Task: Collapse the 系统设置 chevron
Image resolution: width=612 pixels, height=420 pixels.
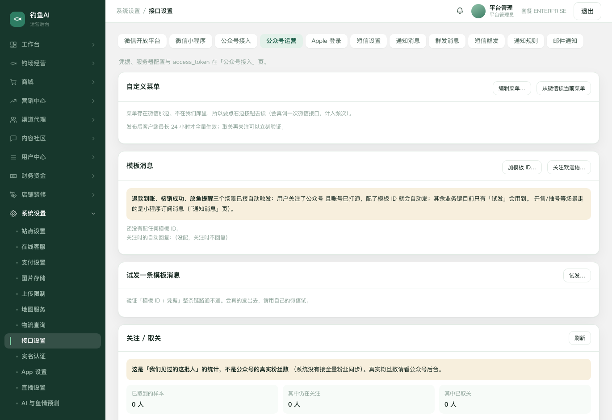Action: (93, 214)
